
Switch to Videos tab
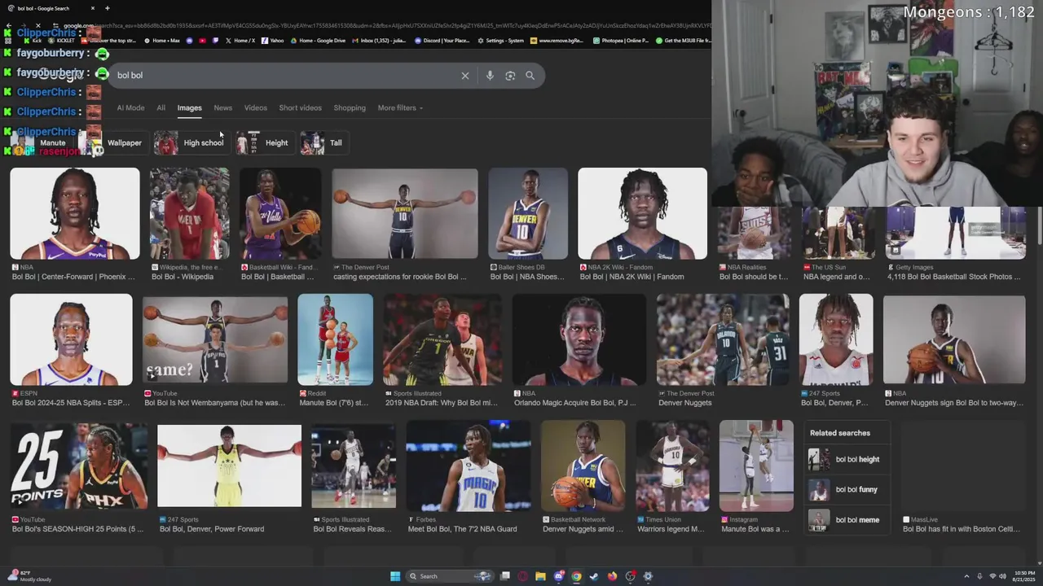pos(255,108)
